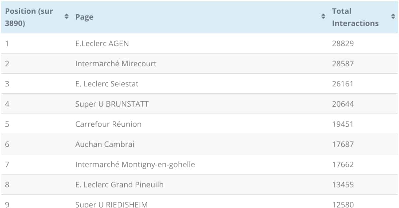The width and height of the screenshot is (399, 208).
Task: Click Super U BRUNSTATT page name
Action: point(112,104)
